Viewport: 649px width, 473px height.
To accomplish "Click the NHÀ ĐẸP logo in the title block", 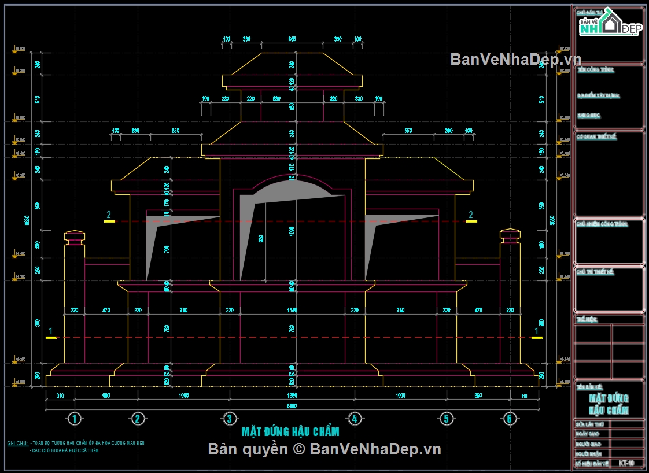I will tap(609, 23).
